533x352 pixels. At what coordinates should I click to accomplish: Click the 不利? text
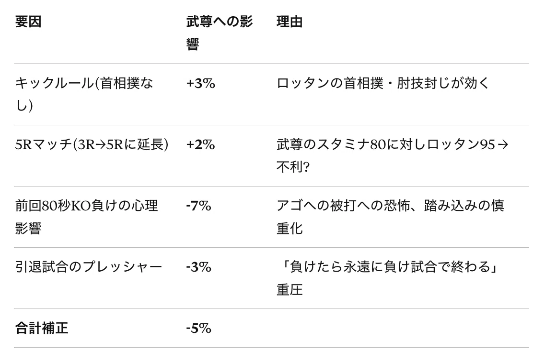pos(293,167)
